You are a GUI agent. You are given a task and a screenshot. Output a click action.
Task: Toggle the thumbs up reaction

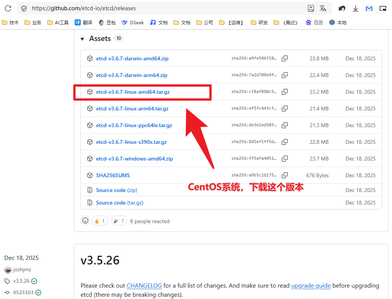(x=99, y=221)
